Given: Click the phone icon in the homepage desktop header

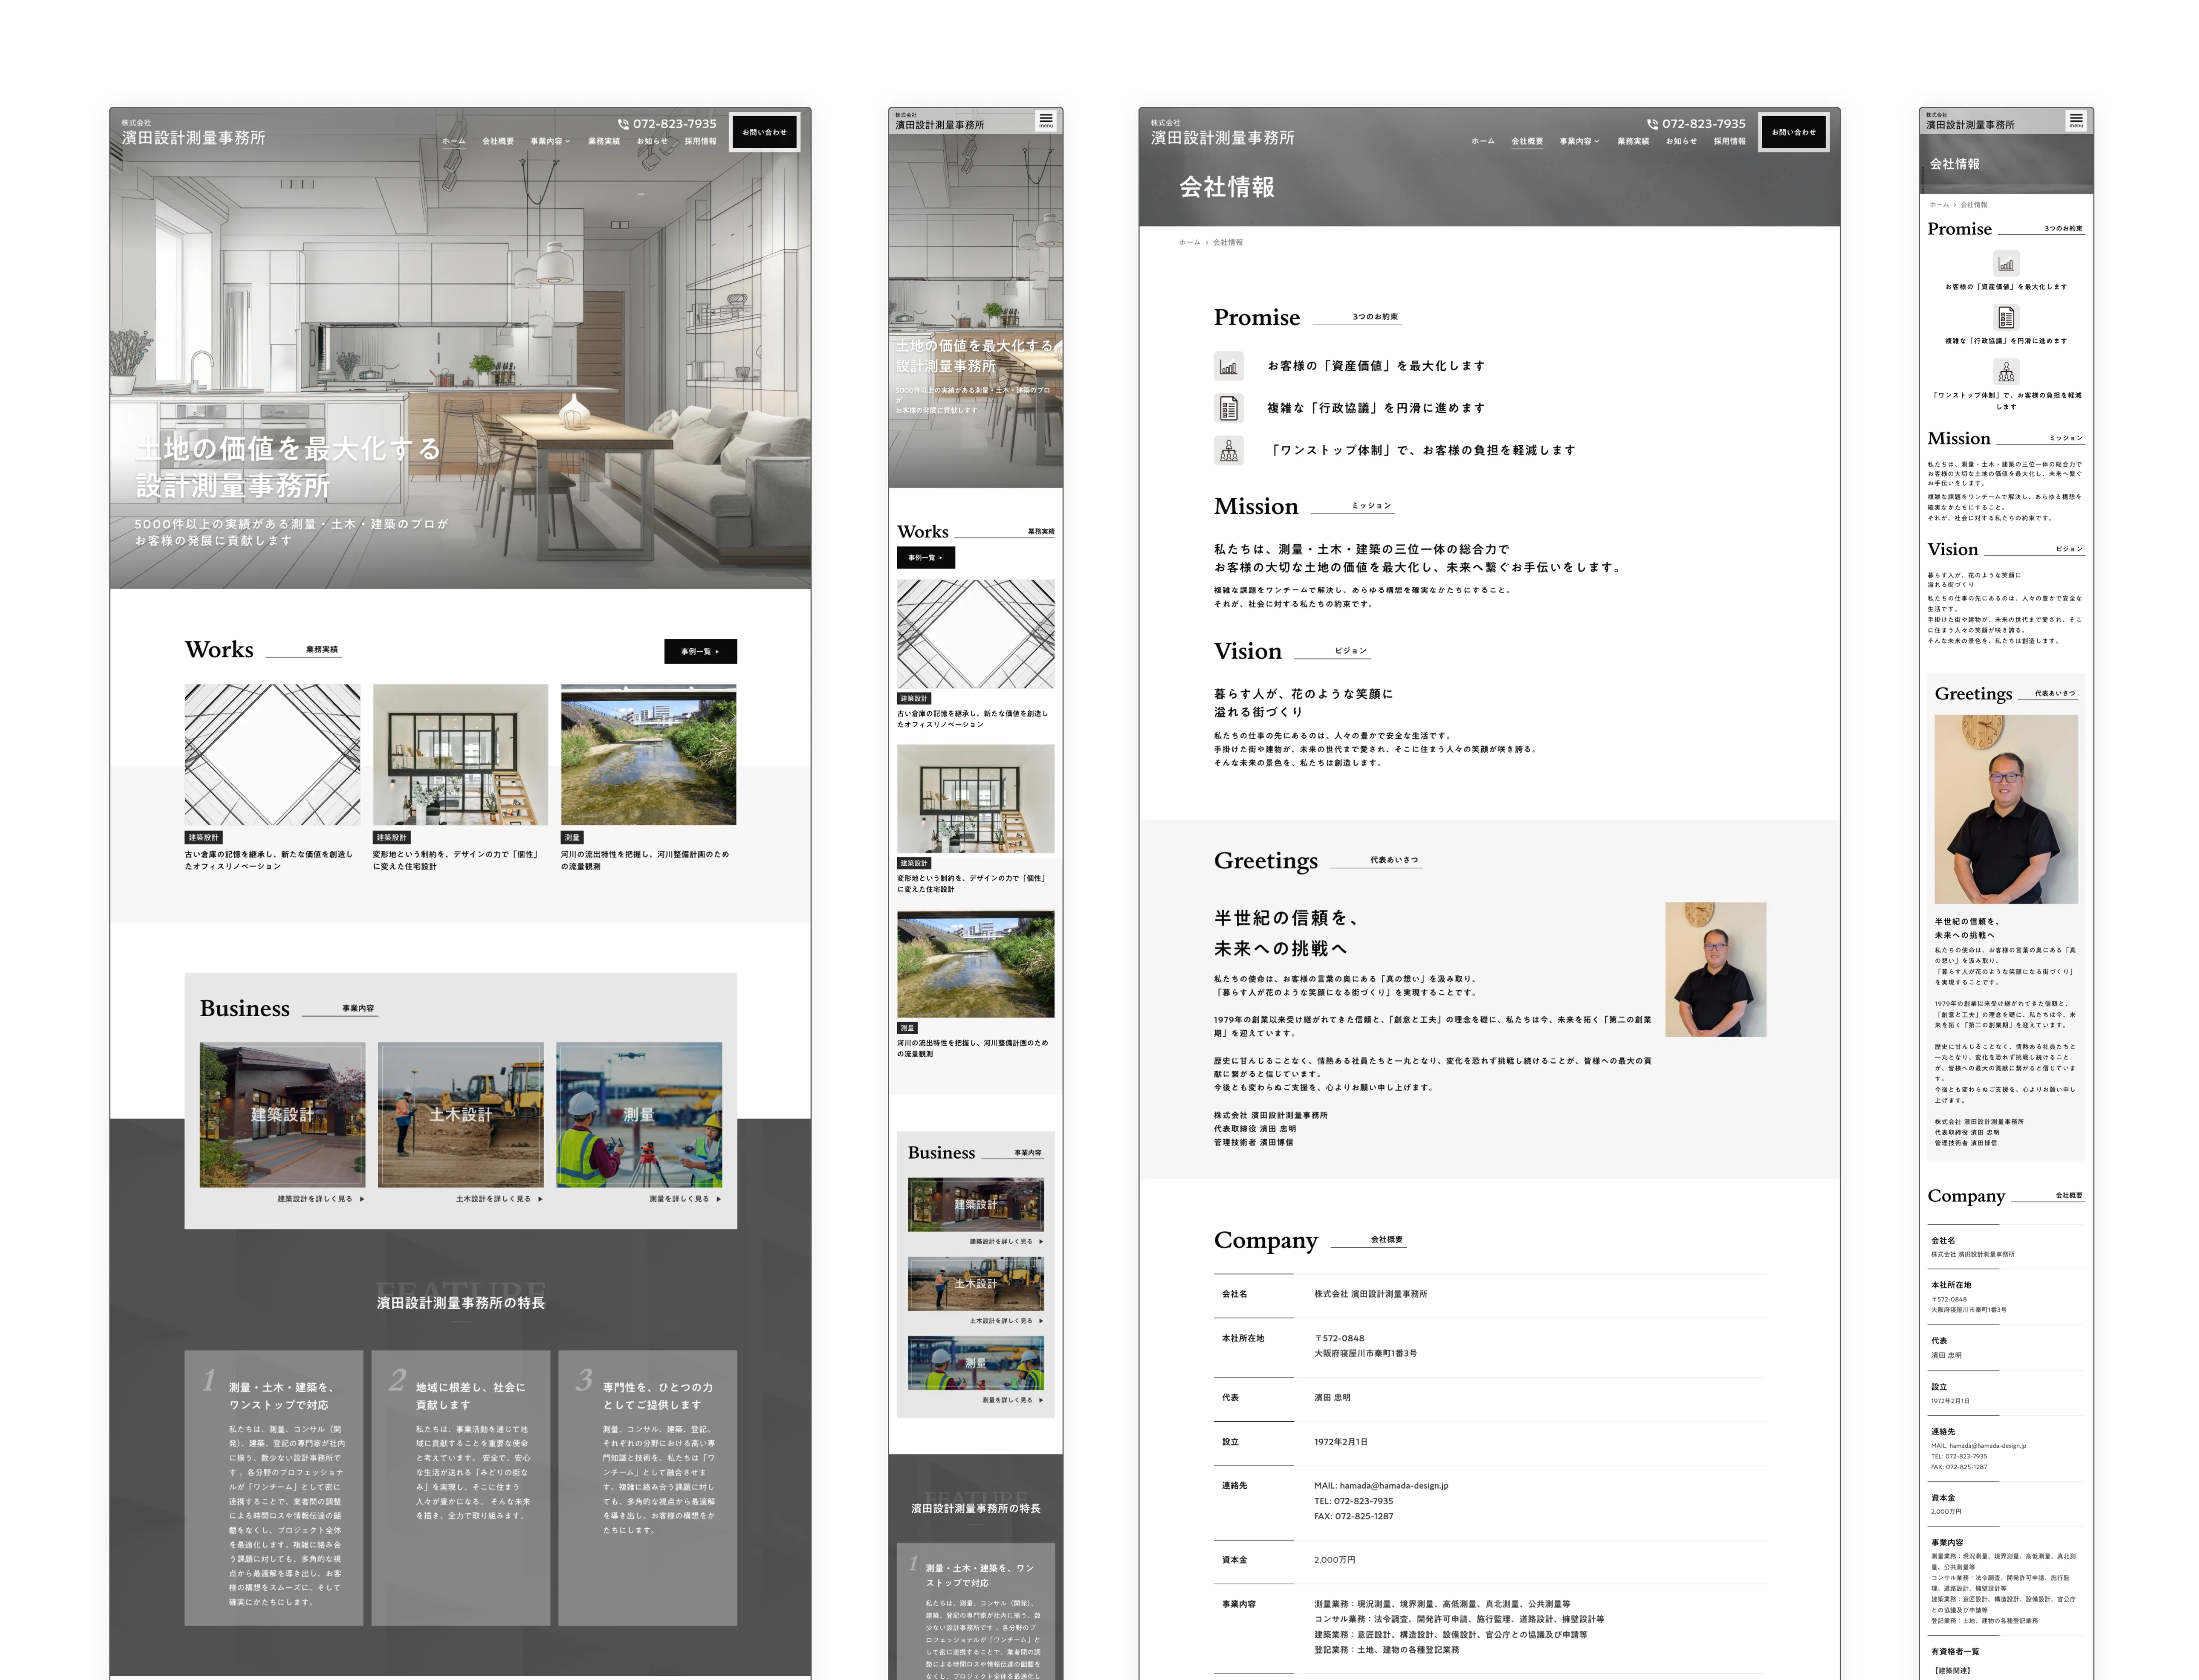Looking at the screenshot, I should tap(623, 124).
